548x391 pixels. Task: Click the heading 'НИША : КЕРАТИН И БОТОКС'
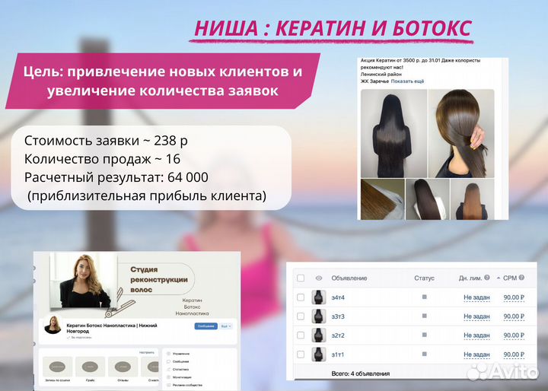pyautogui.click(x=333, y=28)
